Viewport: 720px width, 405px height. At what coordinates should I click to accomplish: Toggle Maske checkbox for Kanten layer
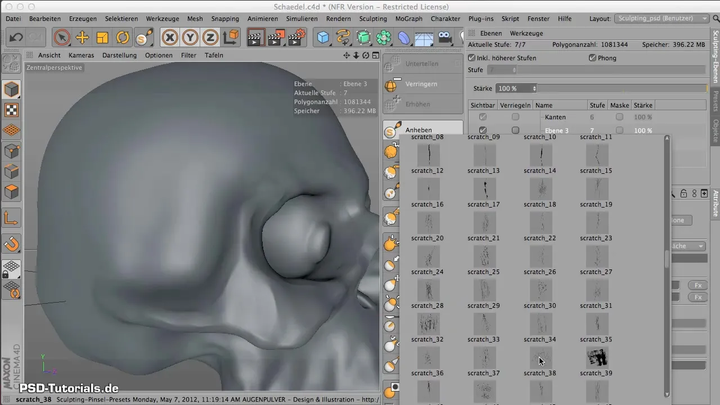point(619,117)
